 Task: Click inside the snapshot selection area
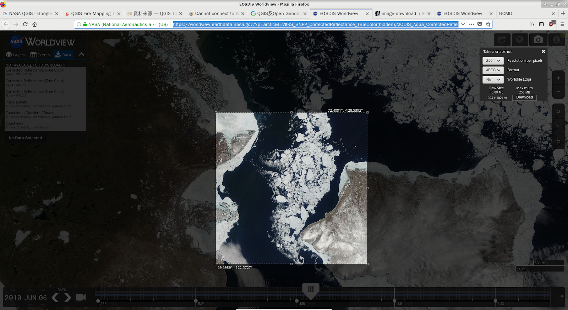[x=291, y=188]
